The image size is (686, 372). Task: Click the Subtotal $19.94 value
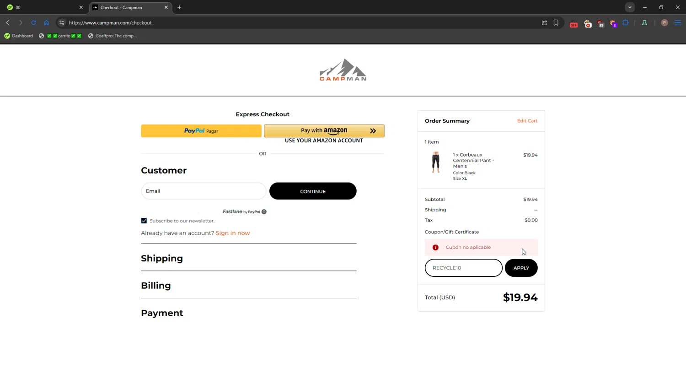[x=531, y=199]
